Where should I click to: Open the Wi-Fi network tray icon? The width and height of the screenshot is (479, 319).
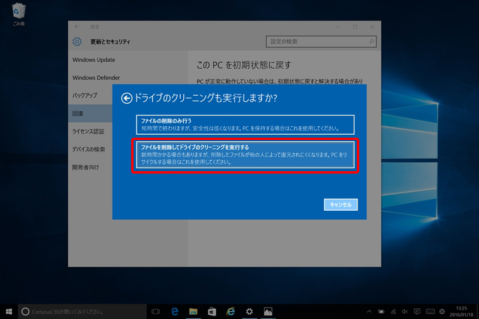pyautogui.click(x=393, y=312)
